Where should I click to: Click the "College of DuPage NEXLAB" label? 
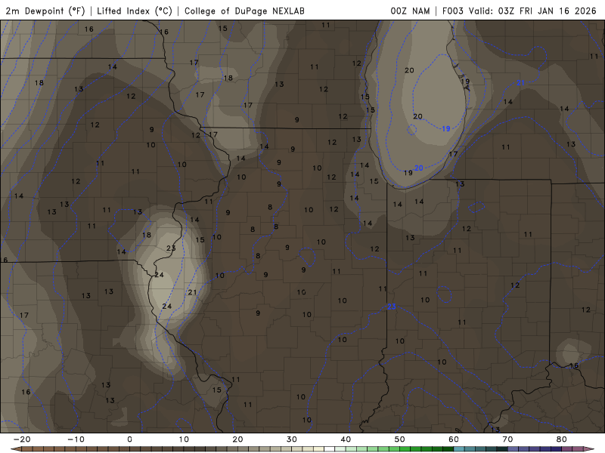pos(244,11)
